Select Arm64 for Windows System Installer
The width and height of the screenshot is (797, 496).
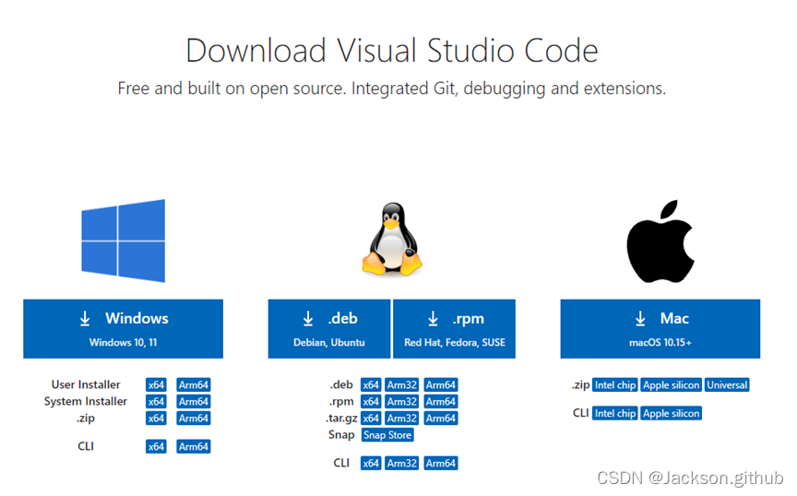pyautogui.click(x=194, y=402)
